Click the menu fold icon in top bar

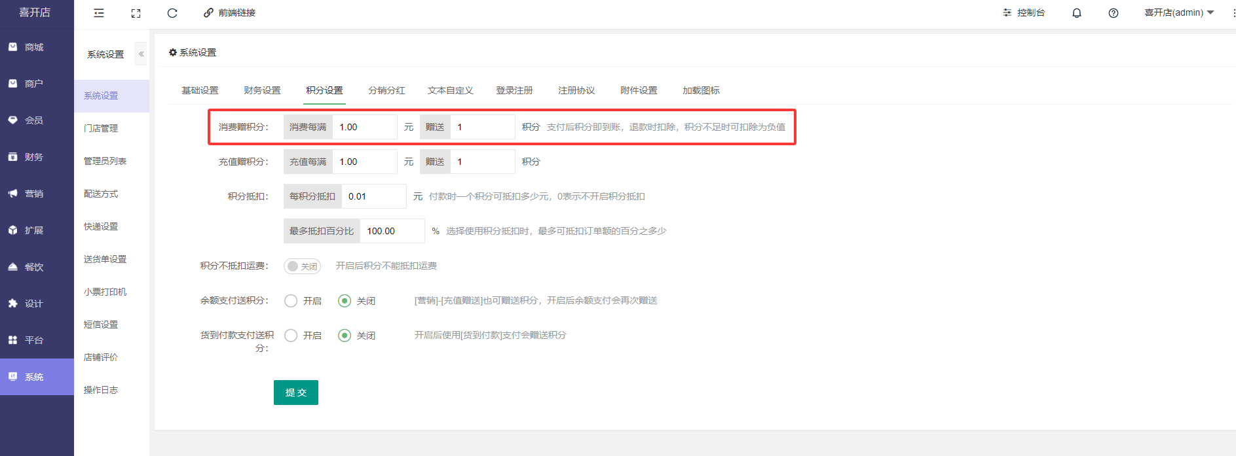[x=99, y=13]
